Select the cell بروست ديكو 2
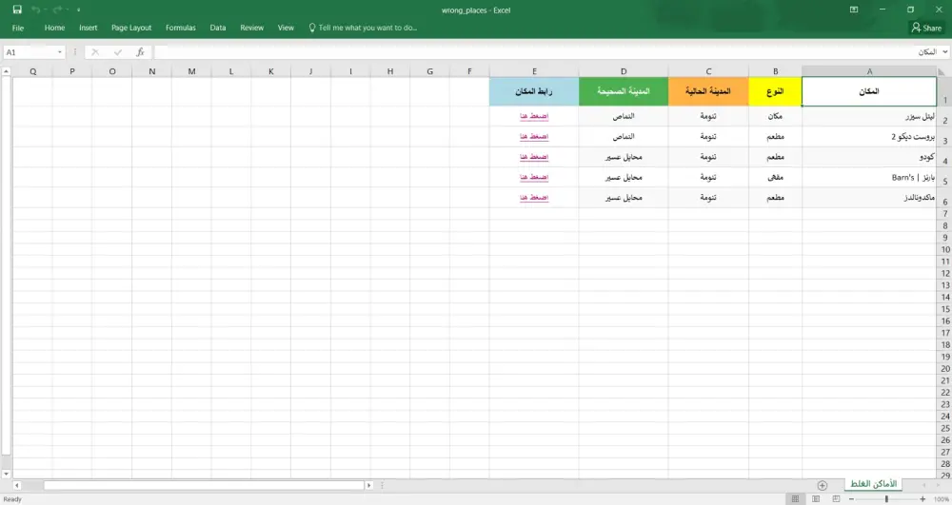 point(869,136)
